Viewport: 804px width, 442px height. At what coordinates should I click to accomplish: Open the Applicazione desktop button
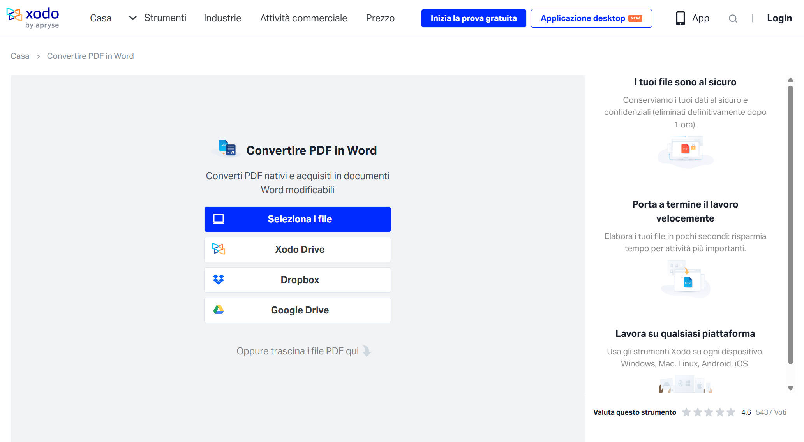click(591, 18)
